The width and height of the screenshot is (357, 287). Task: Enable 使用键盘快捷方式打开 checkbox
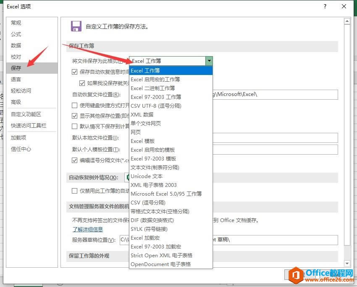74,105
